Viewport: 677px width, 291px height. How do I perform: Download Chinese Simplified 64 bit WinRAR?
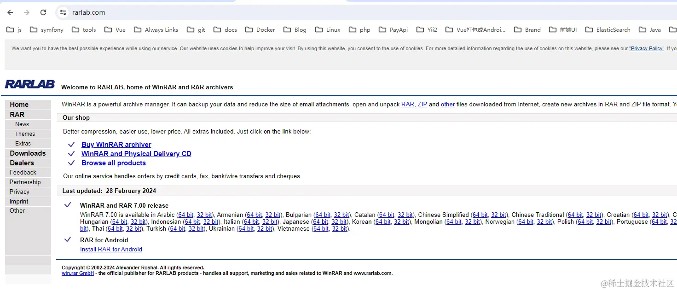480,215
